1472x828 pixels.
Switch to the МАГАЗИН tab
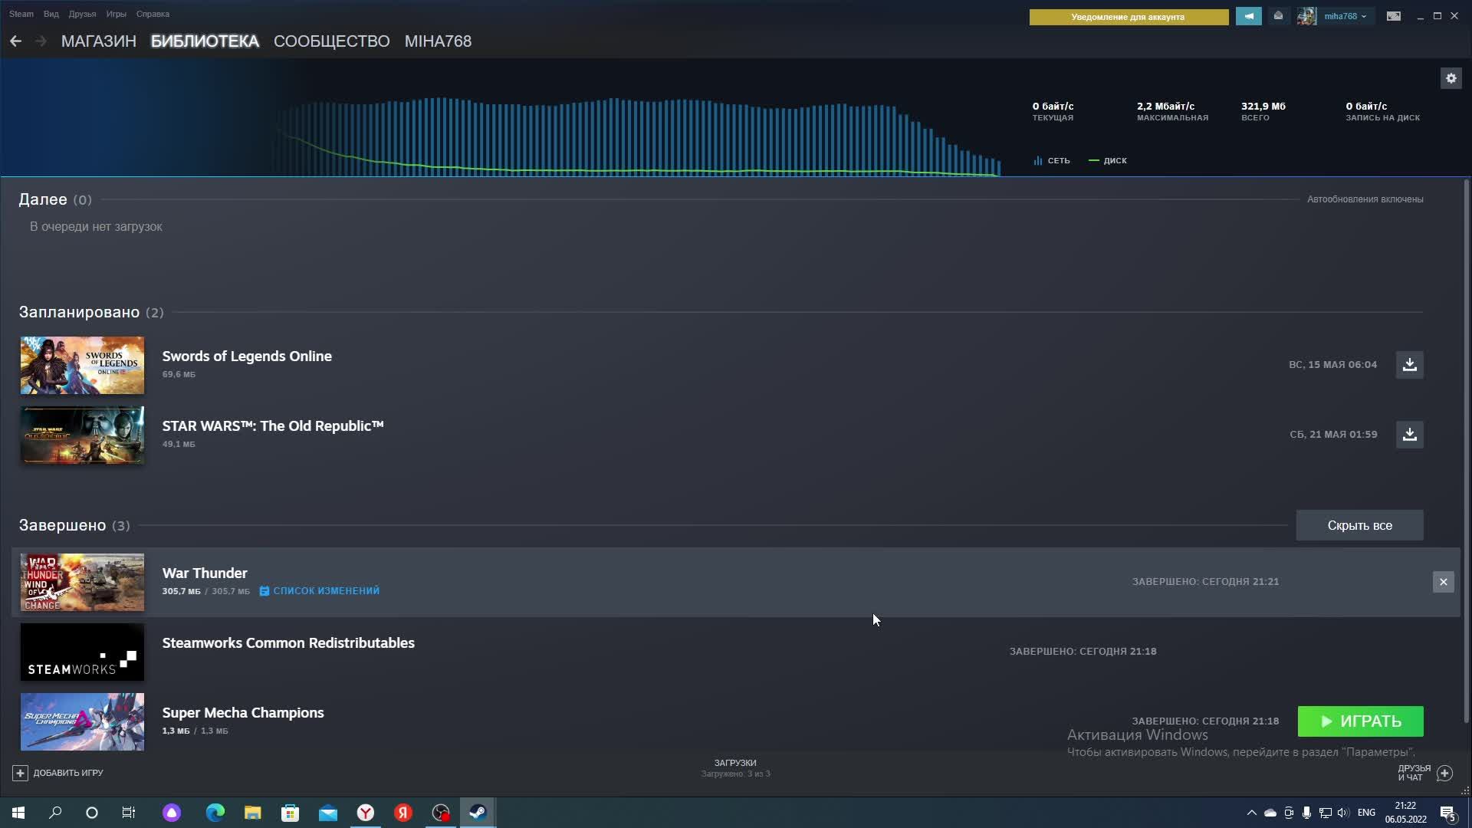(98, 41)
